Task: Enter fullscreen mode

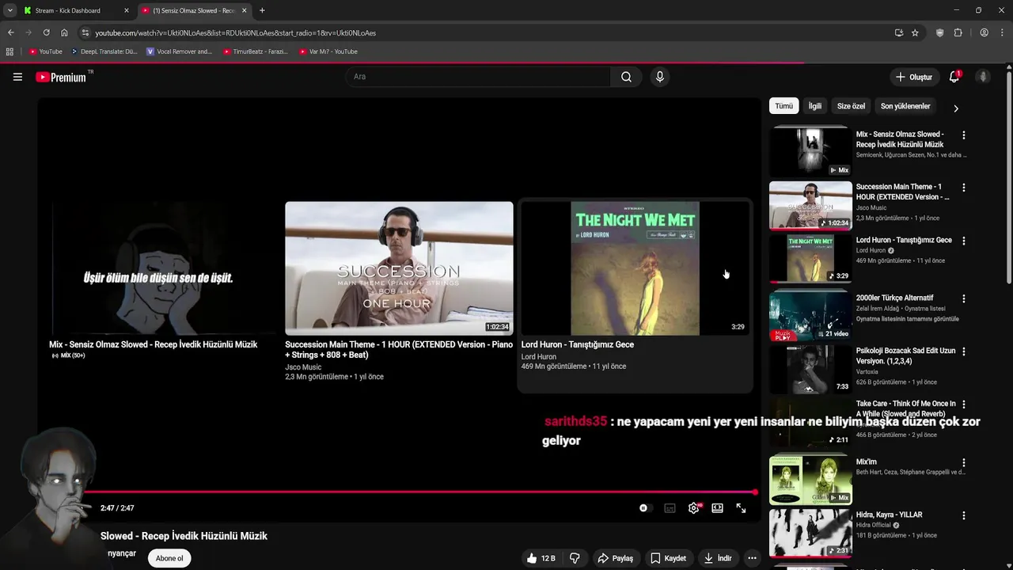Action: (741, 508)
